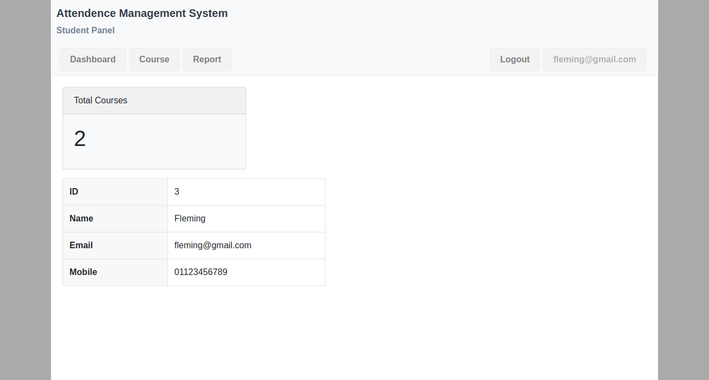Click the ID row label
This screenshot has height=380, width=709.
coord(74,192)
